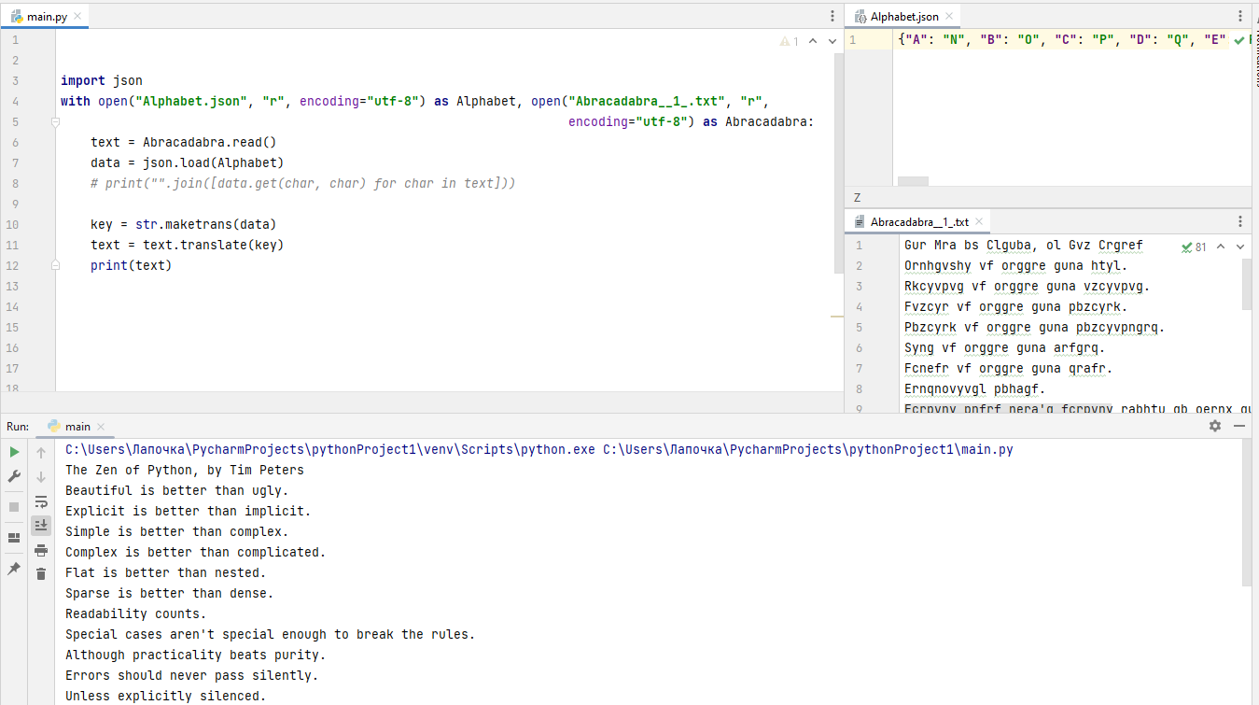Image resolution: width=1259 pixels, height=705 pixels.
Task: Click 'data = json.load(Alphabet)' code line
Action: 188,163
